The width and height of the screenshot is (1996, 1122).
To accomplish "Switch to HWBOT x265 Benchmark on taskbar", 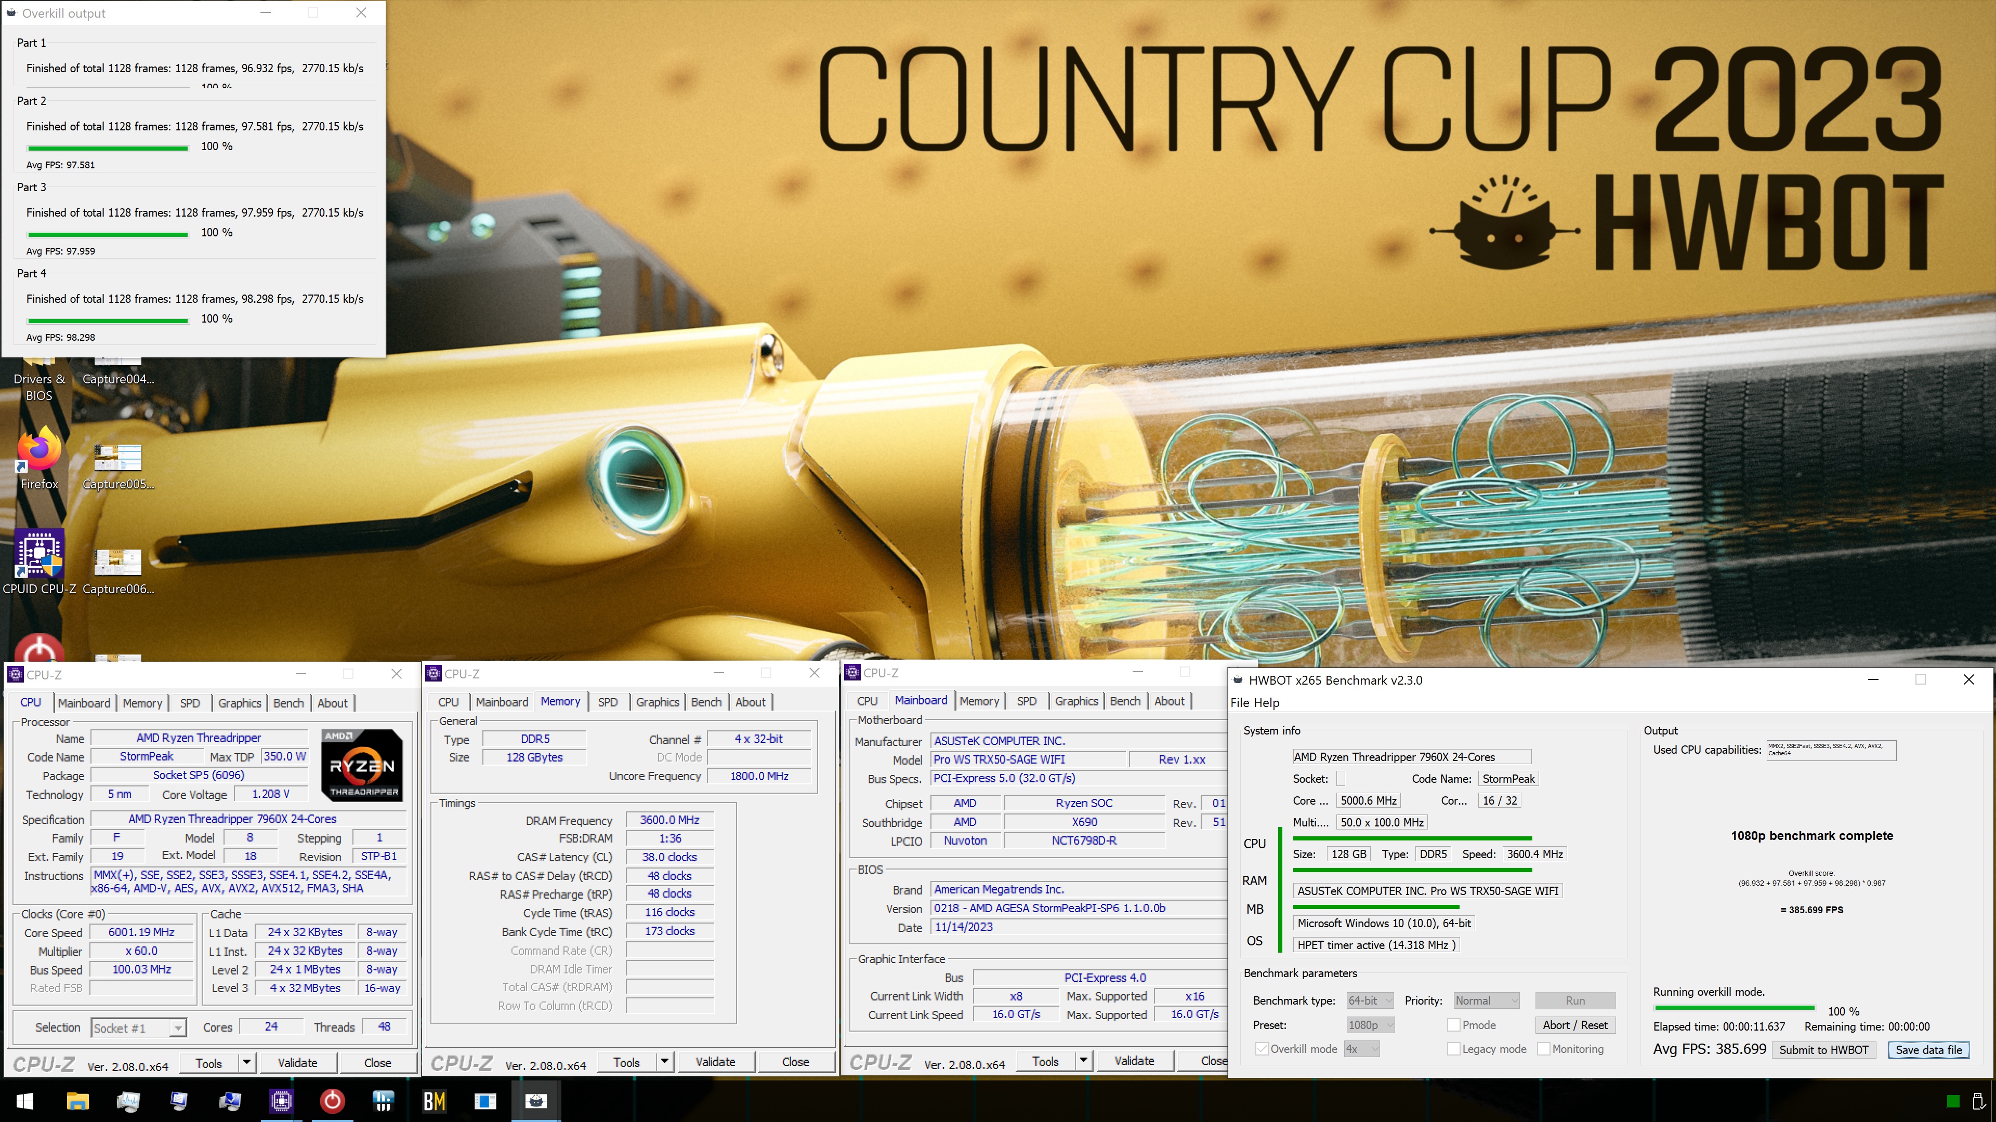I will point(536,1100).
